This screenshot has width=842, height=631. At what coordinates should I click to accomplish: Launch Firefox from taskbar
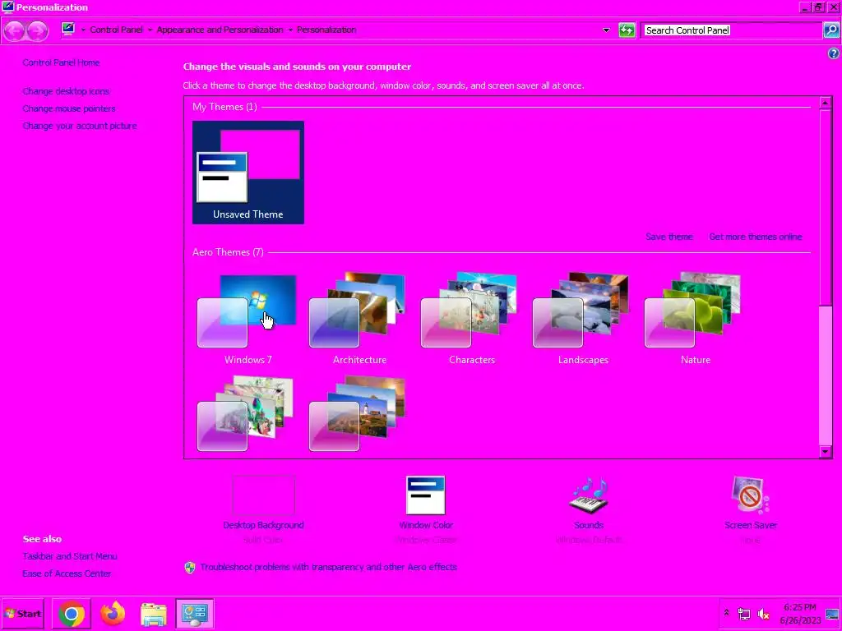pos(113,614)
